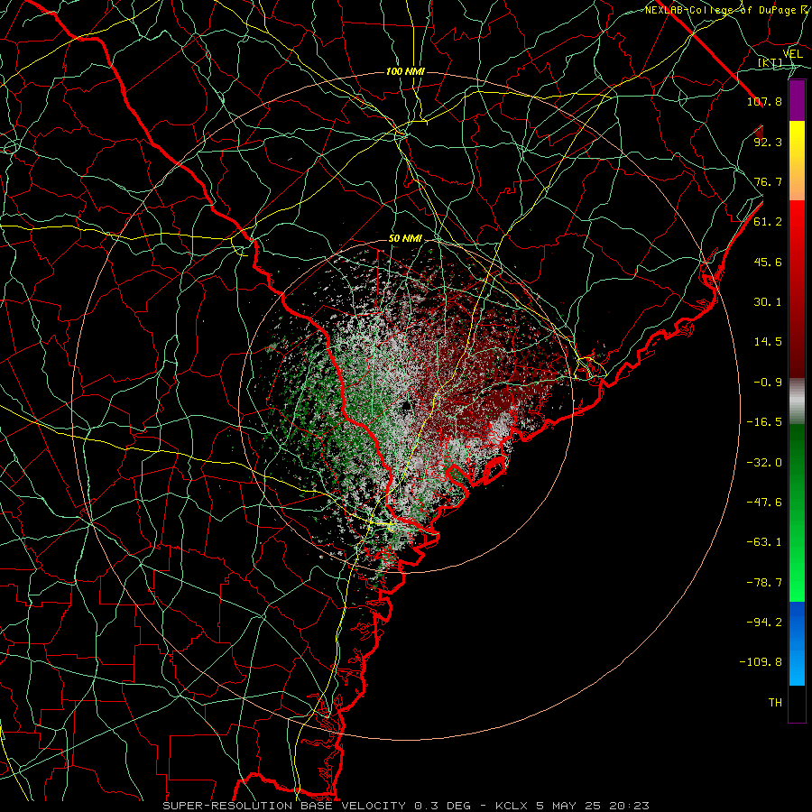Viewport: 812px width, 812px height.
Task: Select the 107.8 velocity scale value
Action: 764,101
